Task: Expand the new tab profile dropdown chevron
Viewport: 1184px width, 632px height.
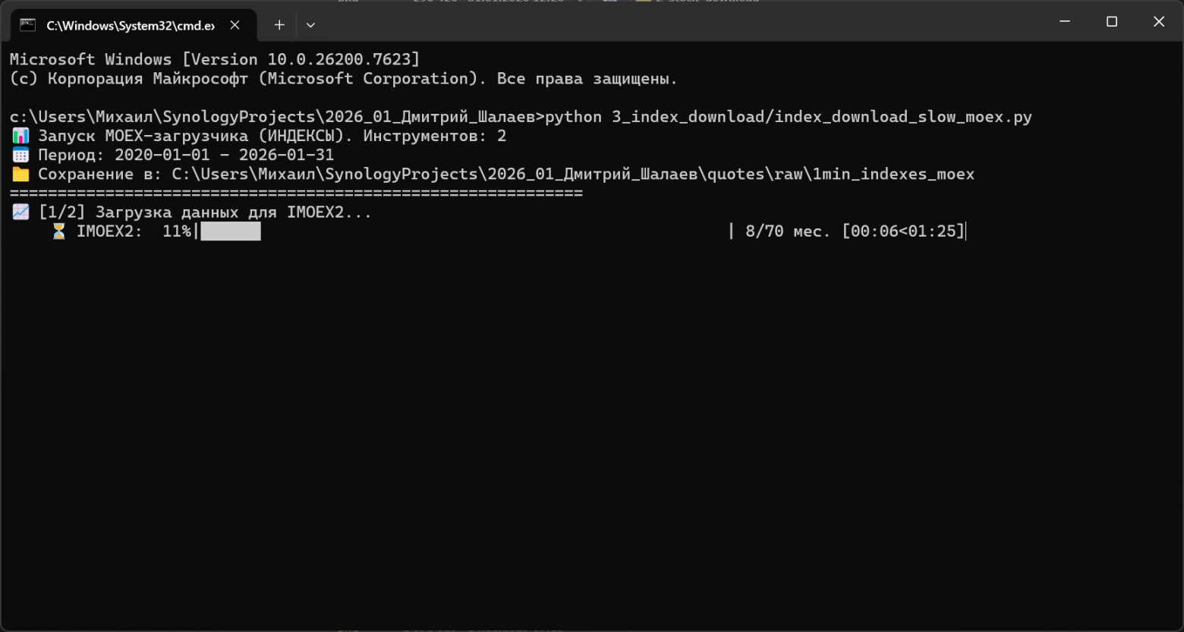Action: [310, 25]
